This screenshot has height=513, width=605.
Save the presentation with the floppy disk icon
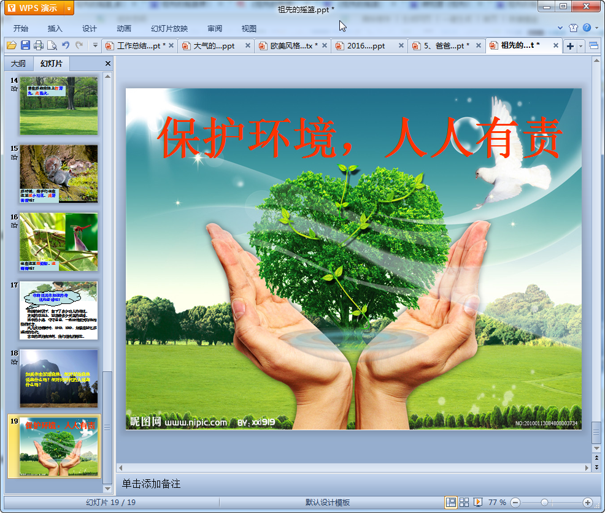25,45
